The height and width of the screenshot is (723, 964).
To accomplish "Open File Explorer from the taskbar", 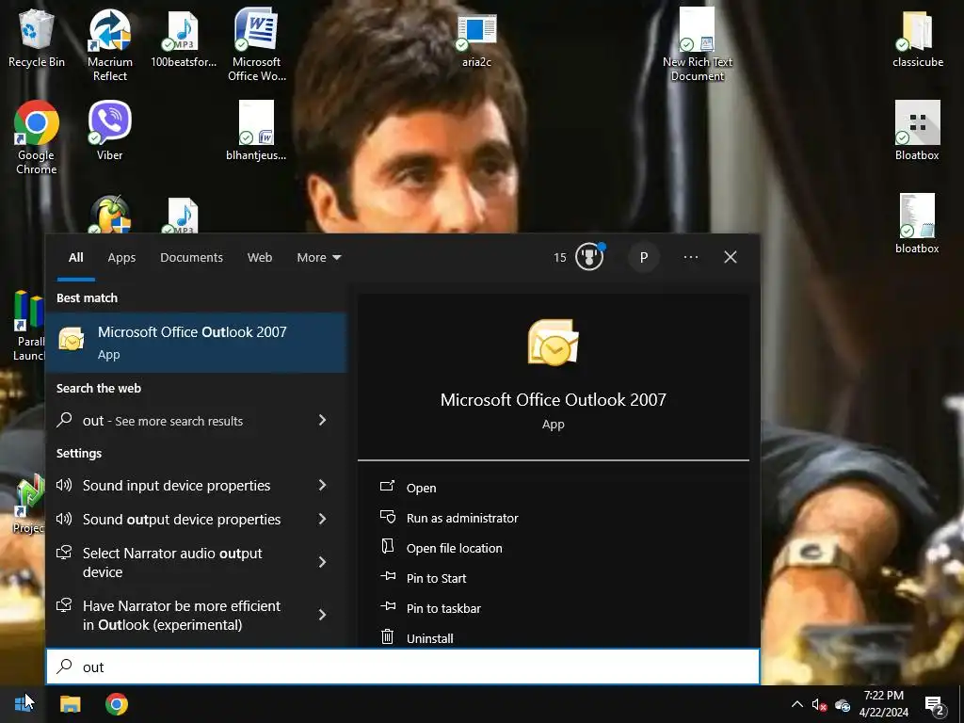I will coord(70,704).
